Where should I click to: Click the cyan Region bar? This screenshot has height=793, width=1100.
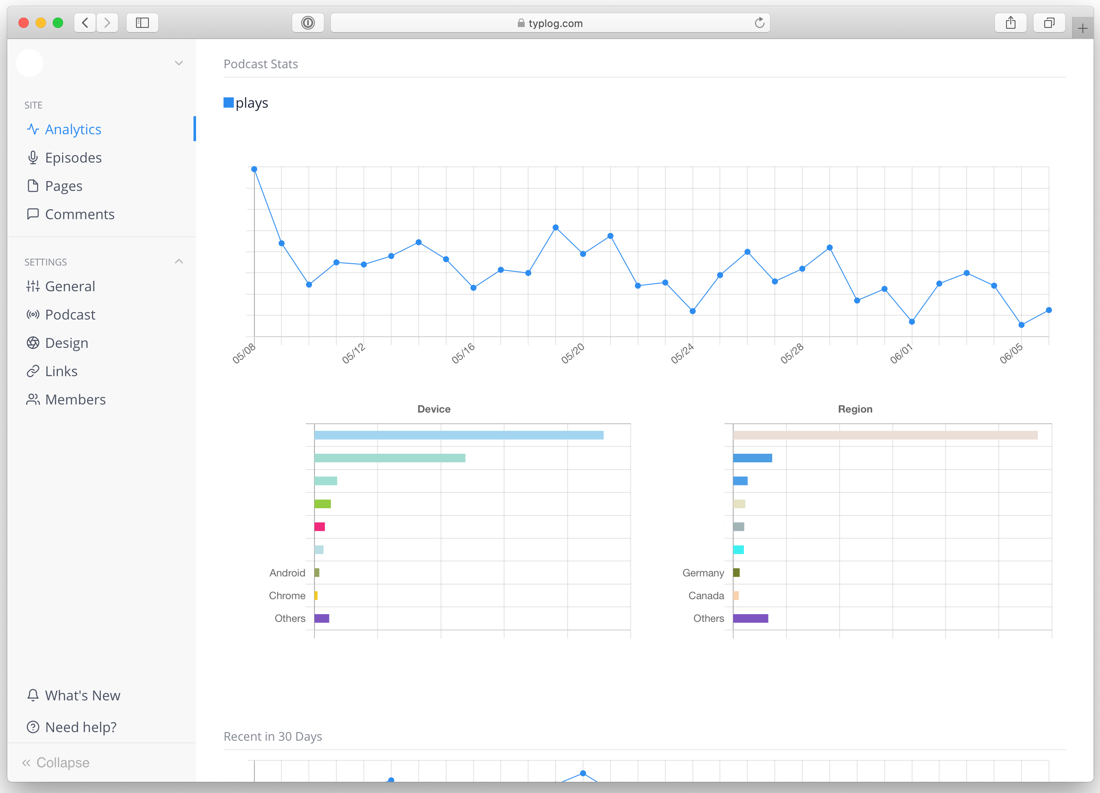coord(739,550)
